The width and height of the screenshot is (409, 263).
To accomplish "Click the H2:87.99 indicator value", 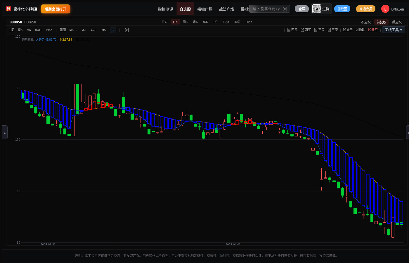I will point(66,39).
